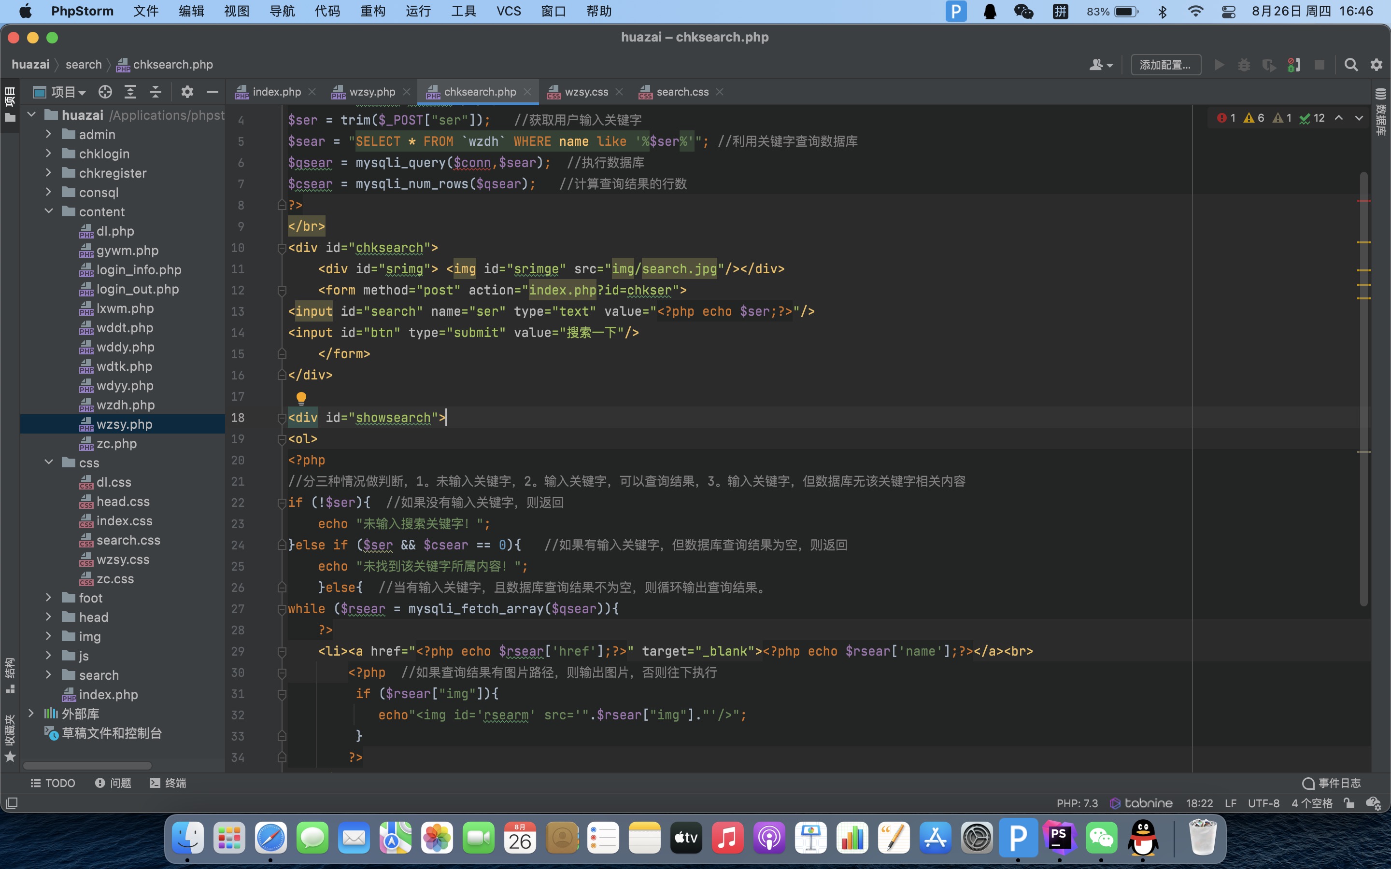Open the VCS menu
Screen dimensions: 1391x869
coord(508,12)
